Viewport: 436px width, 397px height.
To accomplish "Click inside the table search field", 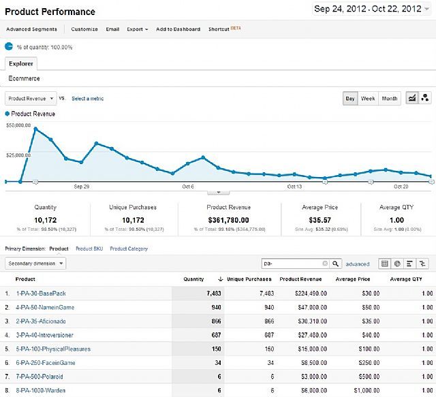I will point(291,263).
